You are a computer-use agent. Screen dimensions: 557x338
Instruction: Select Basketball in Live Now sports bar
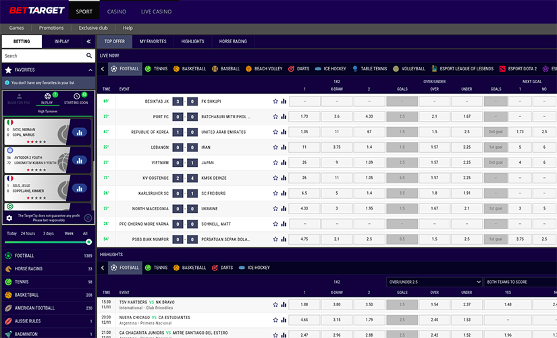[190, 69]
